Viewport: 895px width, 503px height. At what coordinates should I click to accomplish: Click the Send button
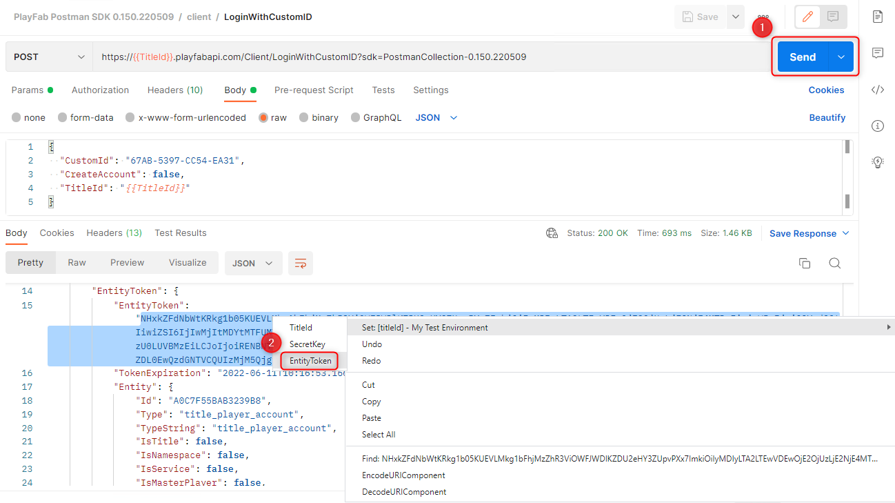point(802,57)
